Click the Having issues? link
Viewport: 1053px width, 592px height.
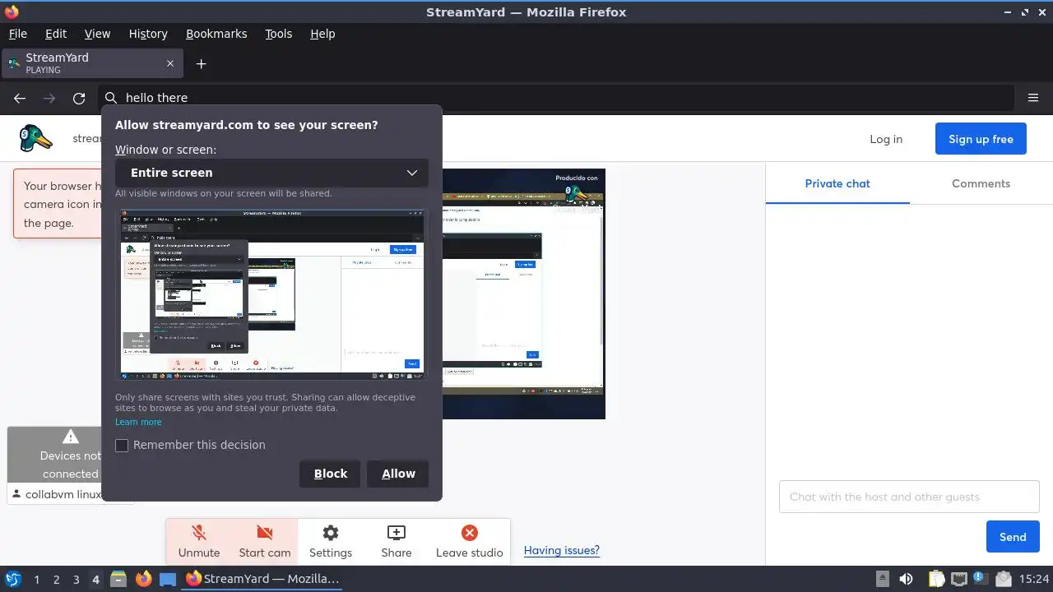pyautogui.click(x=562, y=550)
